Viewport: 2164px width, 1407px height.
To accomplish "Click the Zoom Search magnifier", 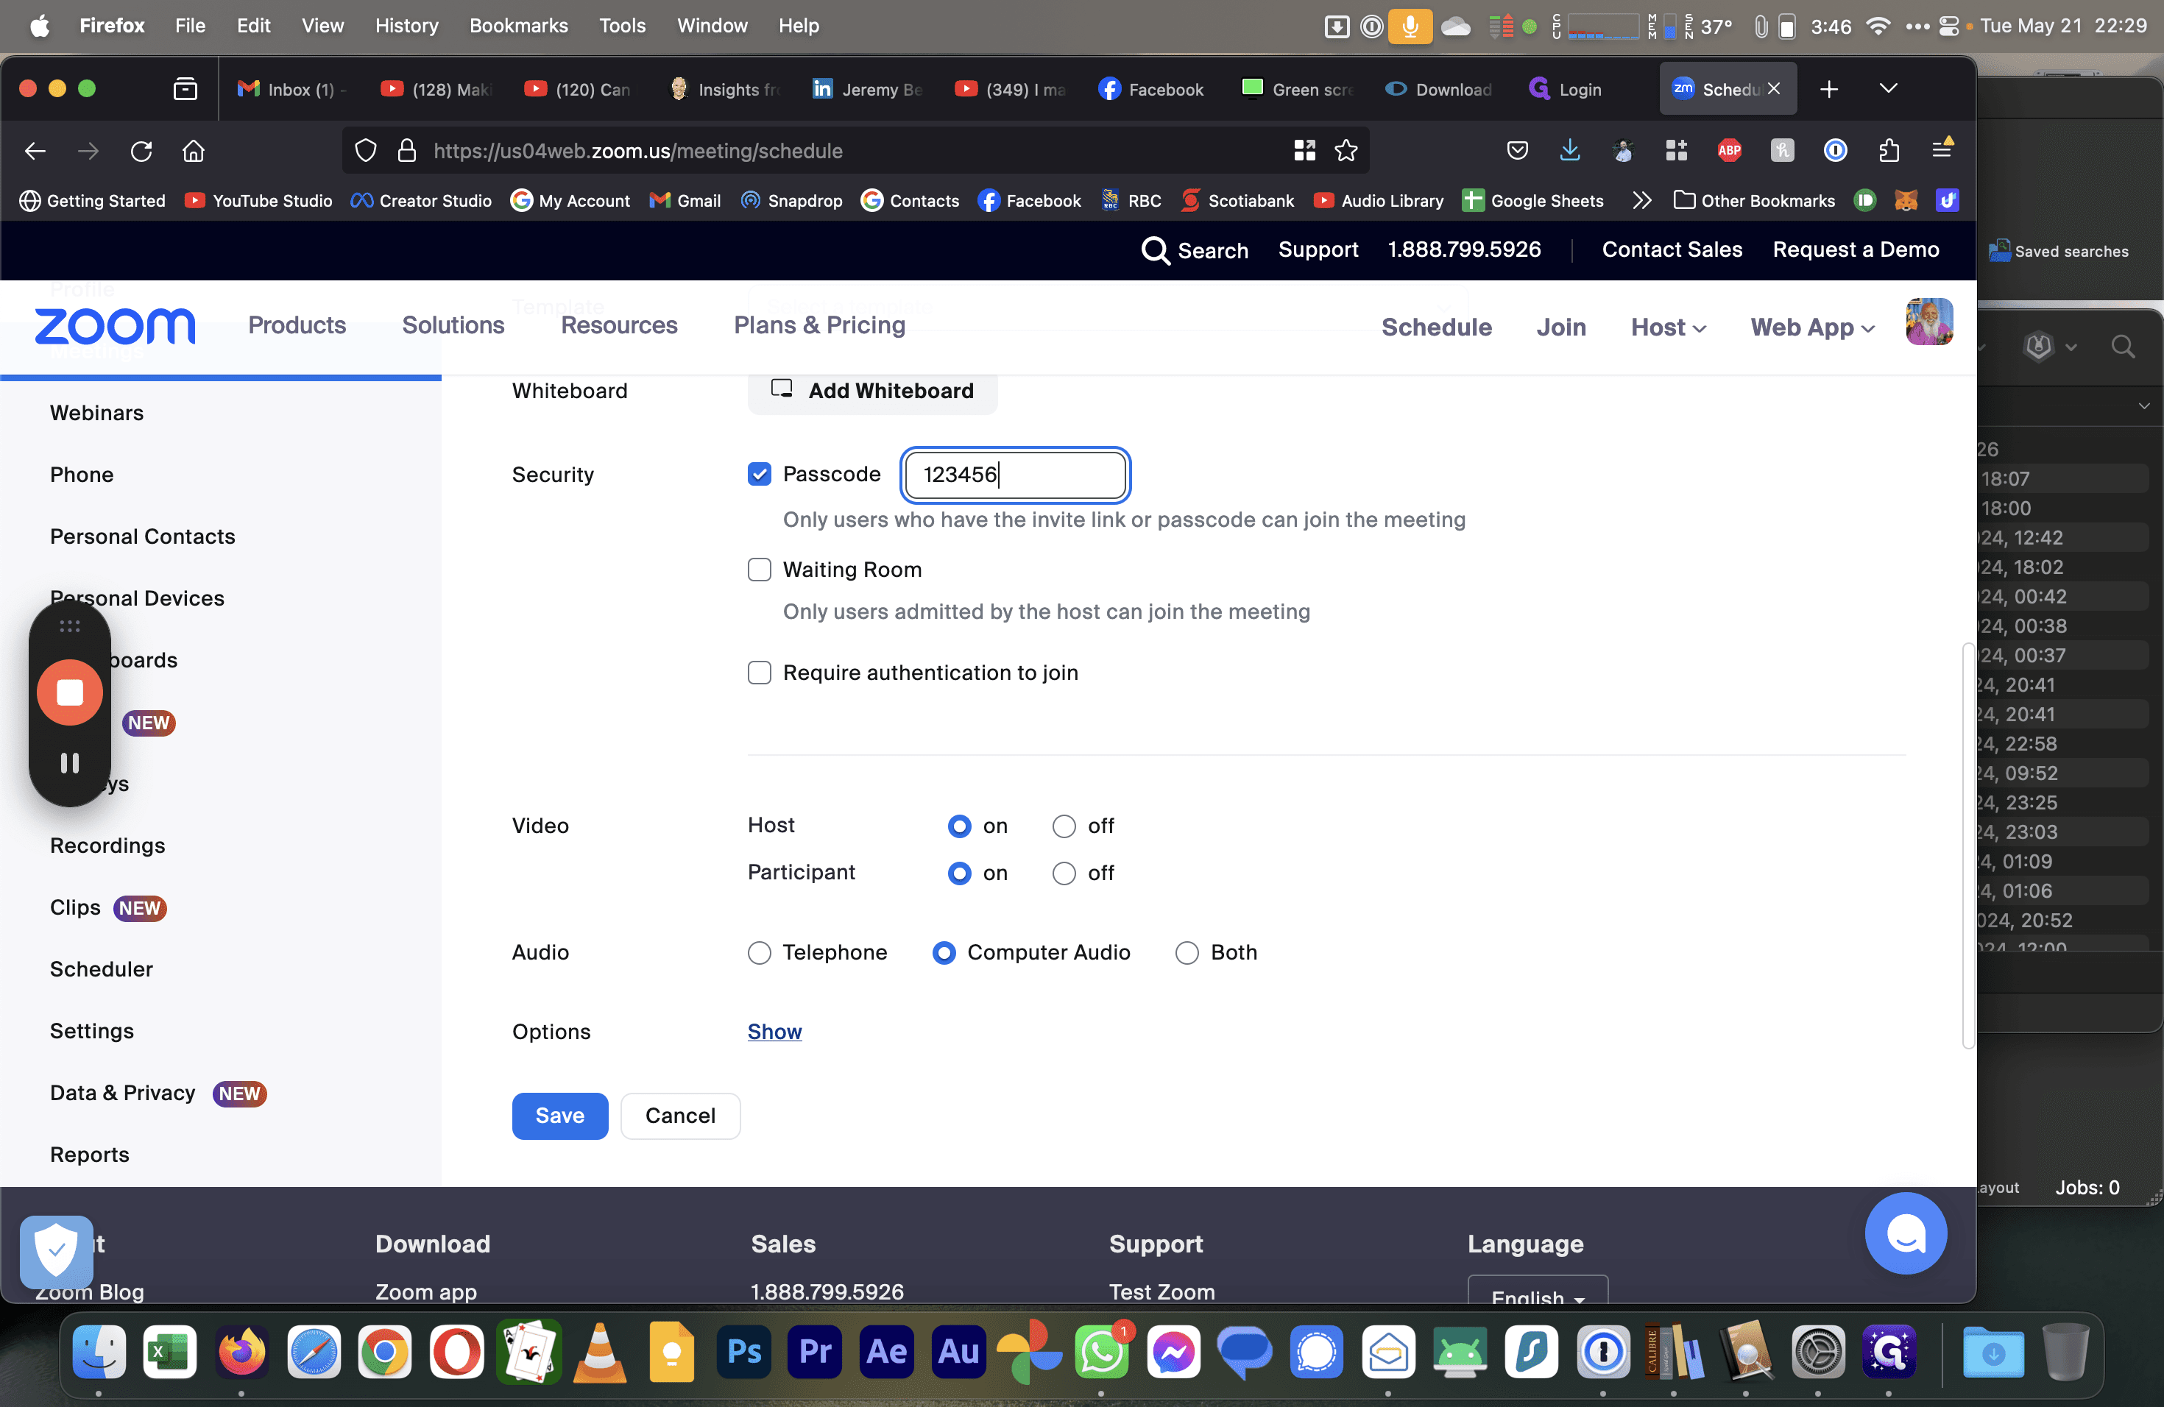I will [x=1155, y=250].
